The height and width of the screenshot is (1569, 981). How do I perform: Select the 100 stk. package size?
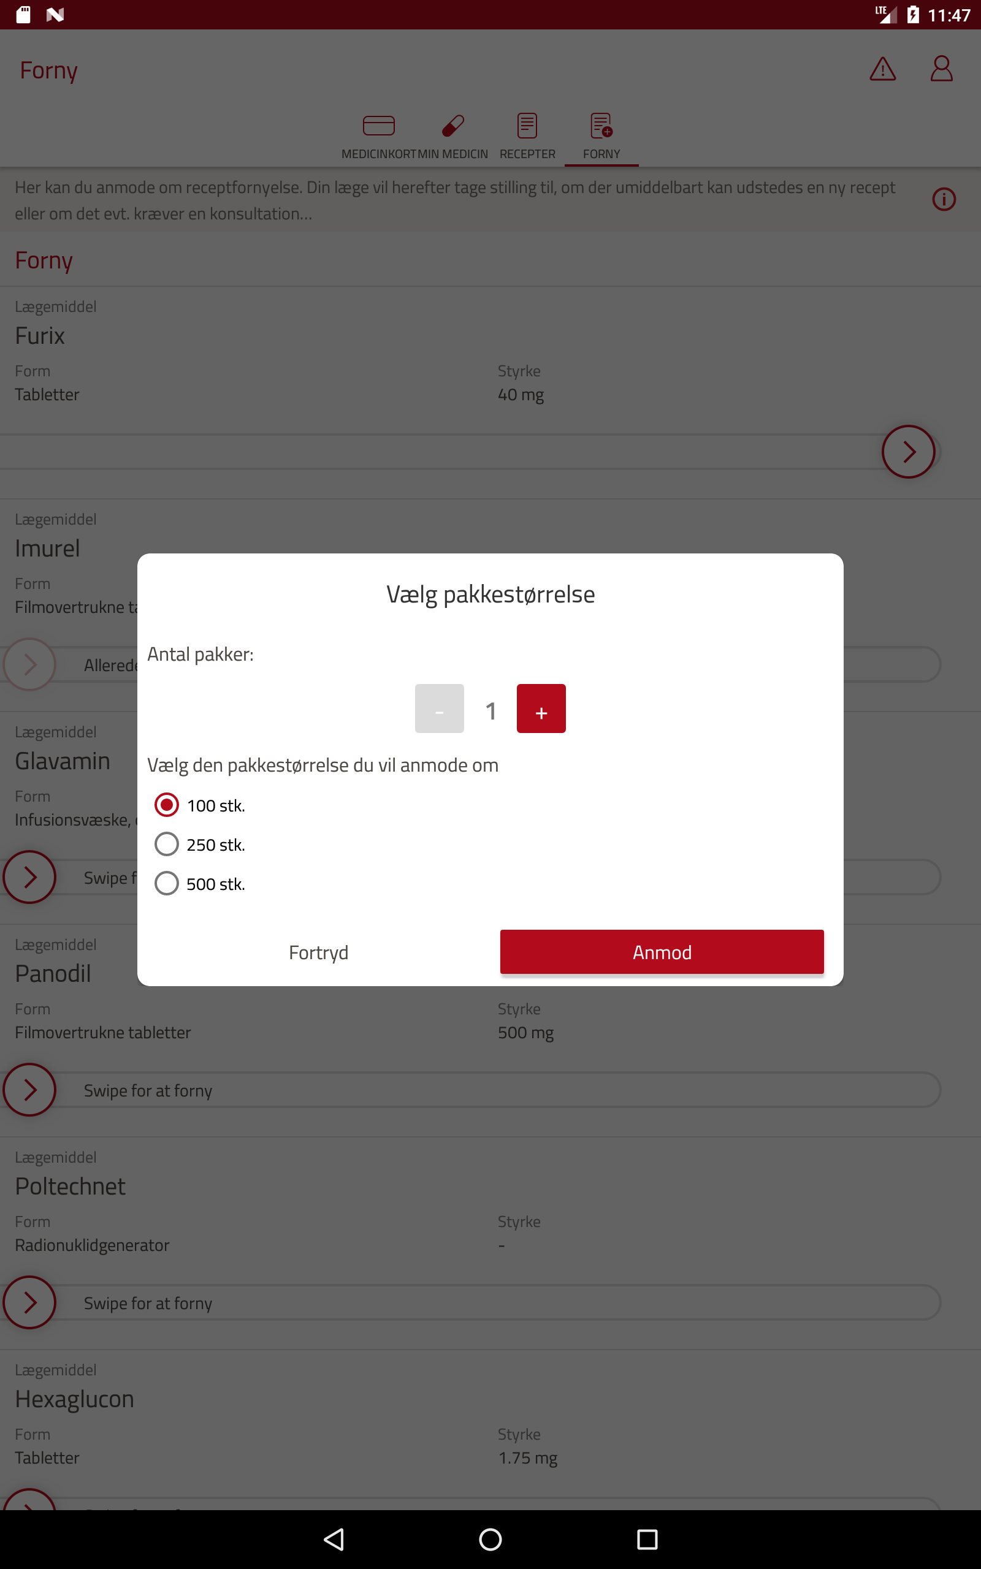click(200, 805)
